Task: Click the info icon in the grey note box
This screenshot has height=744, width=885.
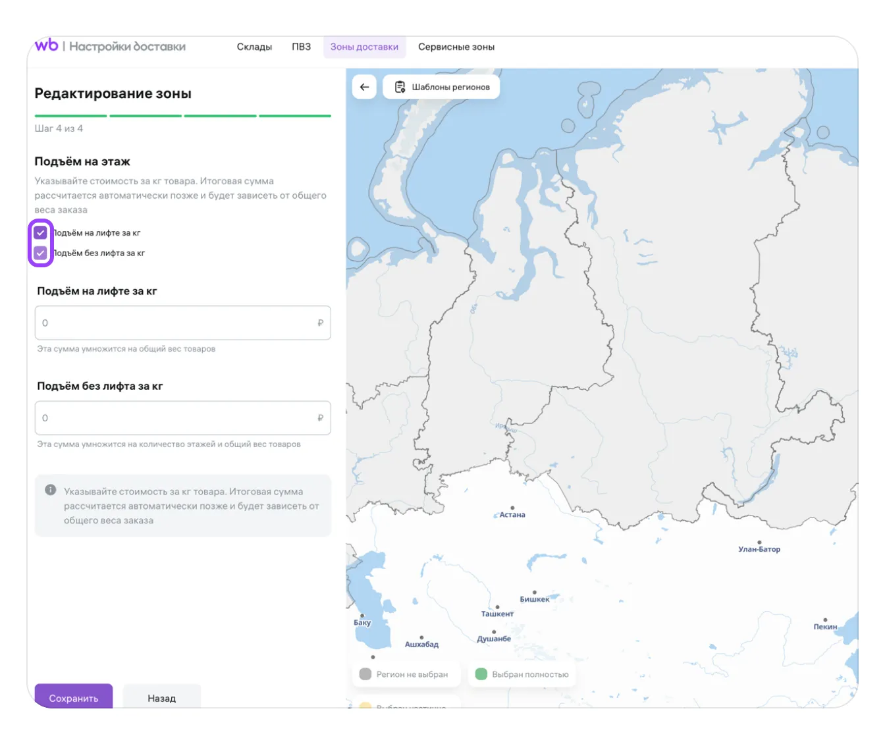Action: point(50,490)
